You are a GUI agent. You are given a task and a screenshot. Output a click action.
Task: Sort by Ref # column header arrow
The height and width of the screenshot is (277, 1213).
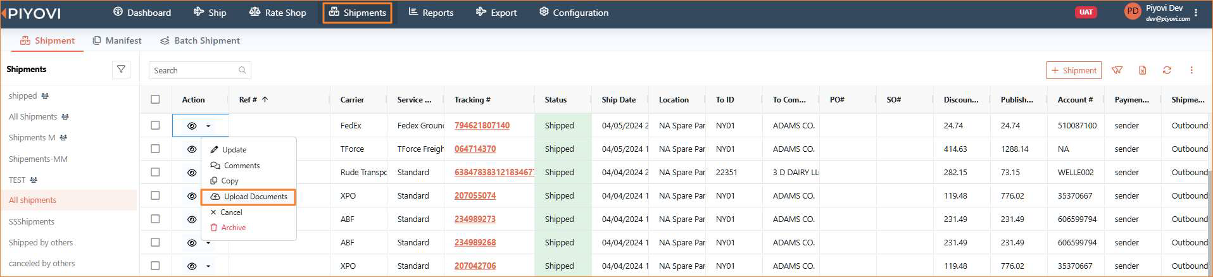click(265, 99)
